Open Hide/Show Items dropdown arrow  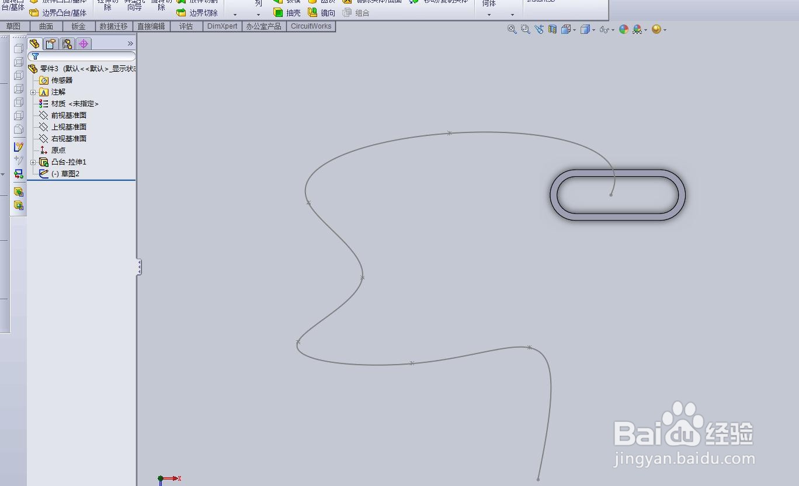click(613, 30)
